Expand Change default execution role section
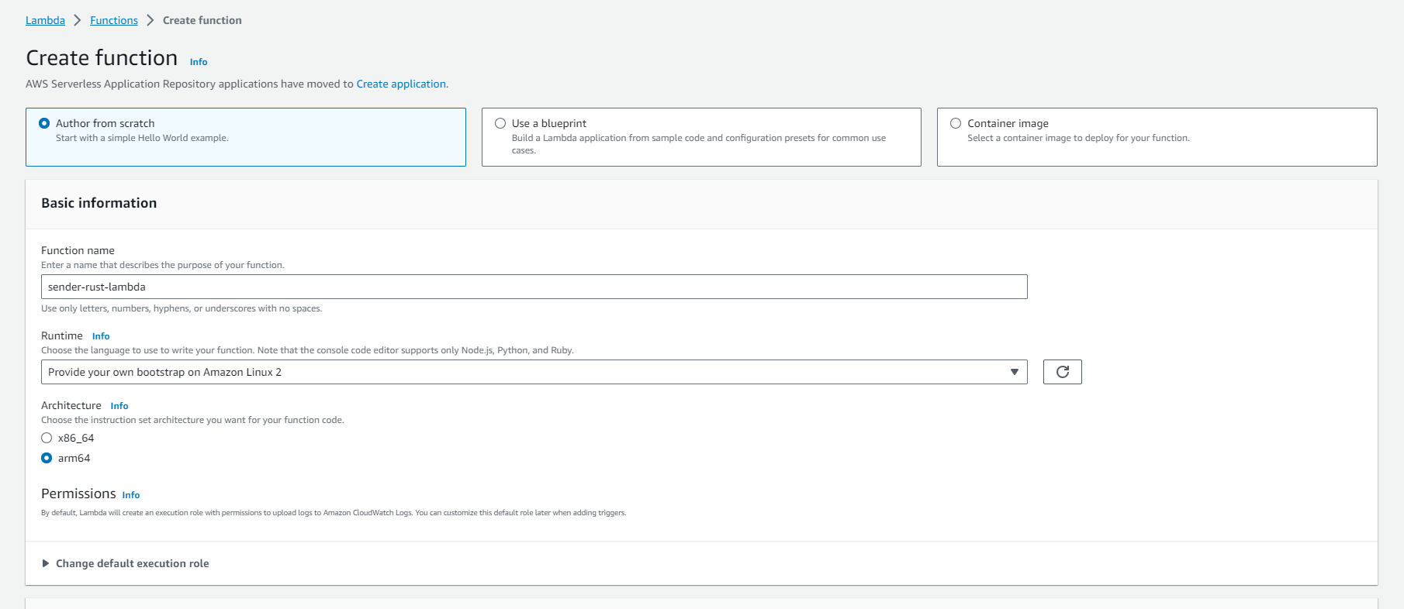The image size is (1404, 609). [125, 563]
